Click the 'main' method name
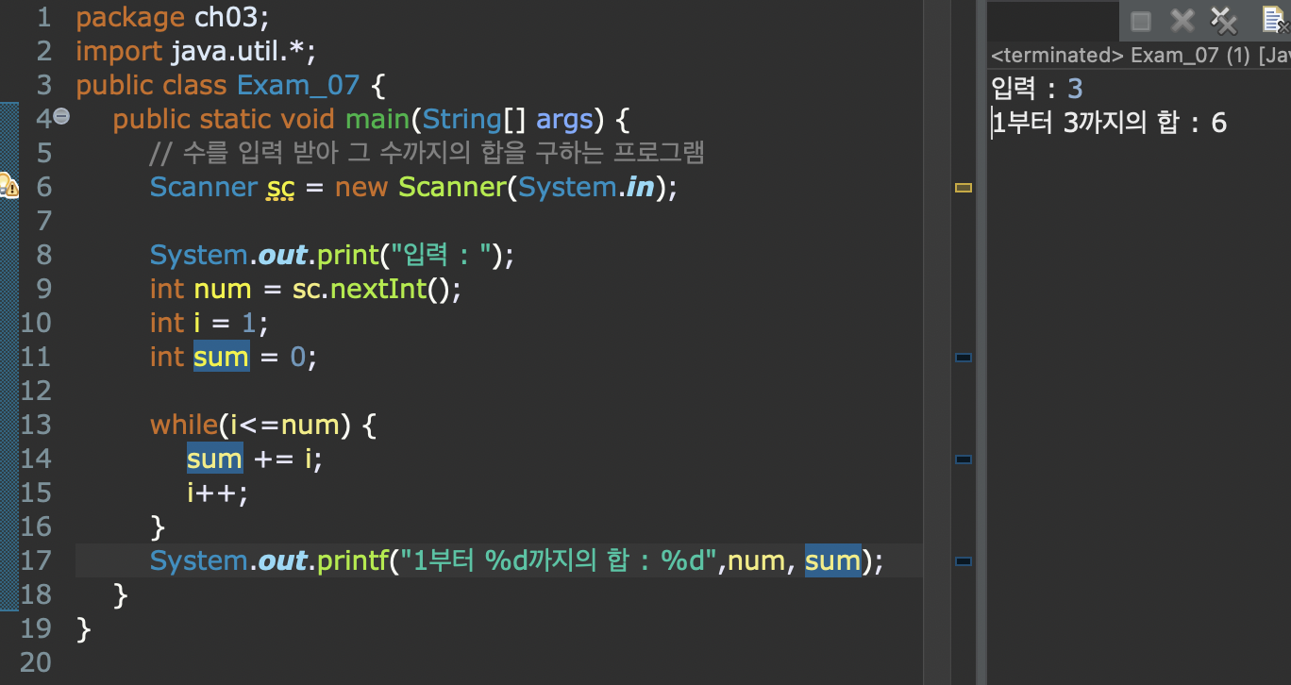 377,119
